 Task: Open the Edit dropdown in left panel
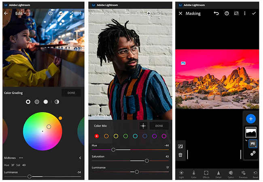[20, 13]
